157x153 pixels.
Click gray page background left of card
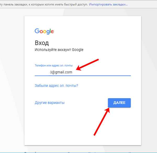(12, 78)
